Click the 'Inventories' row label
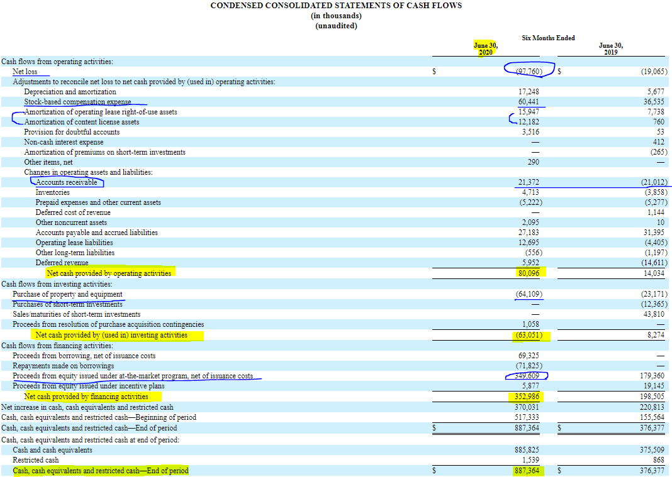Viewport: 672px width, 477px height. pyautogui.click(x=52, y=192)
